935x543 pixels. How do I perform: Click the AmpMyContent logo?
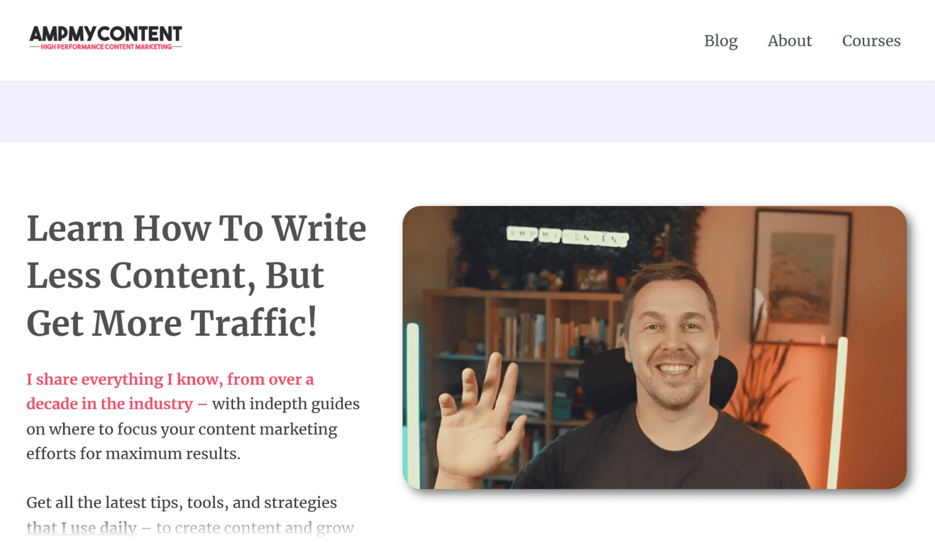point(106,38)
